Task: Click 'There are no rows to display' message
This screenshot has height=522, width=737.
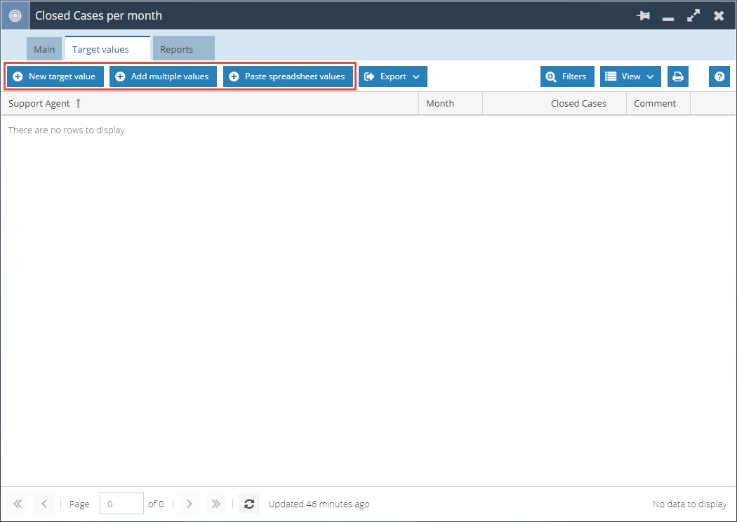Action: pos(66,130)
